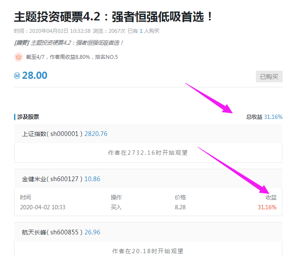Click the 作者在20.18时开始观望 text
307x257 pixels.
pyautogui.click(x=148, y=251)
